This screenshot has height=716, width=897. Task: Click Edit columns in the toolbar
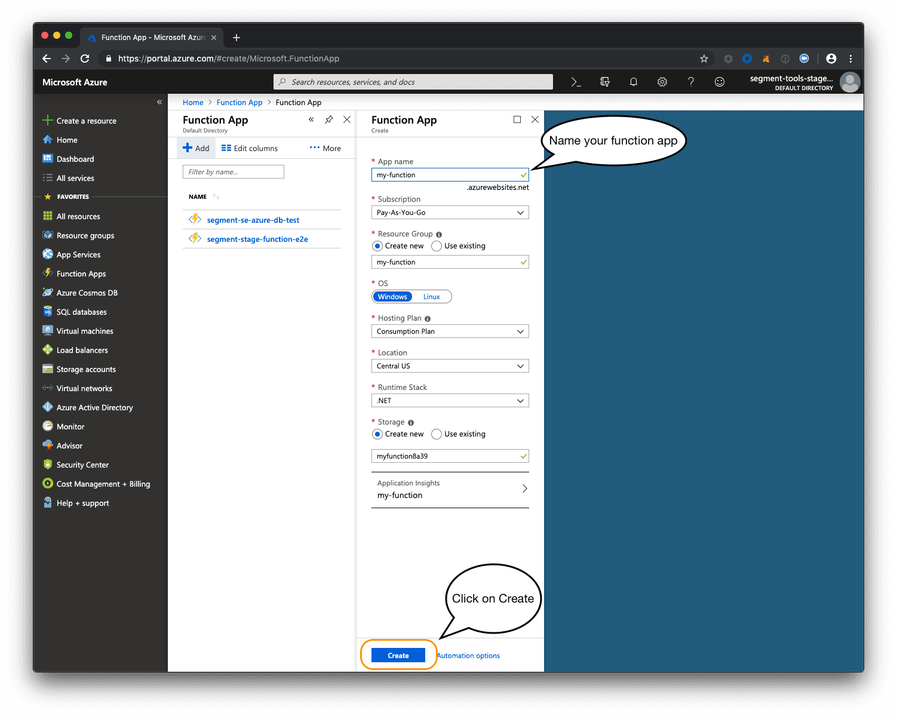(x=249, y=147)
